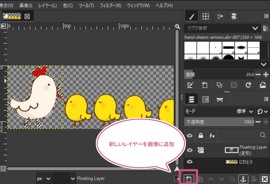270x184 pixels.
Task: Create a new layer group
Action: coord(200,179)
